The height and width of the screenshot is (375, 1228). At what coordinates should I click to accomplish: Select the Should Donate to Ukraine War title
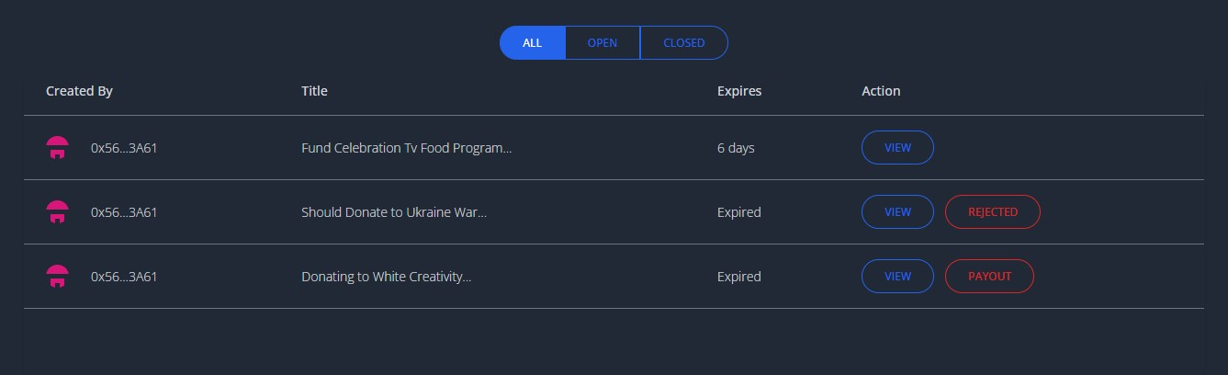point(394,212)
